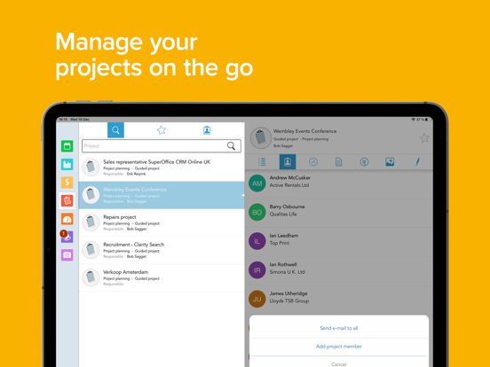Click the magnifier inside the Project field
The width and height of the screenshot is (490, 367).
(231, 145)
